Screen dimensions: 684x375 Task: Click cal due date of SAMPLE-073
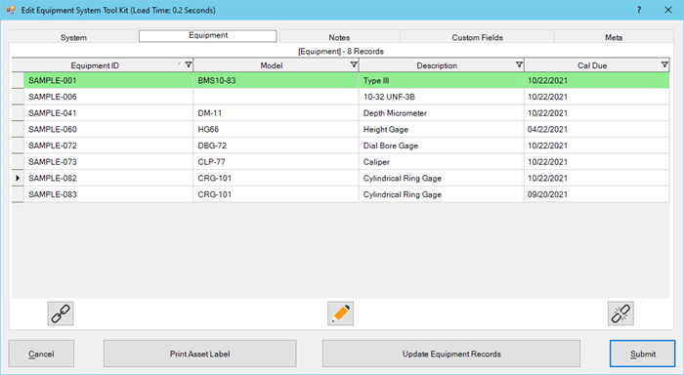coord(596,162)
